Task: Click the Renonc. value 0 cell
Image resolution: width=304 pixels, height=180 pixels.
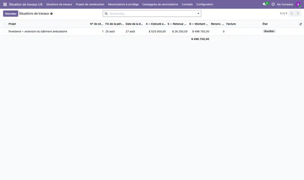Action: coord(224,31)
